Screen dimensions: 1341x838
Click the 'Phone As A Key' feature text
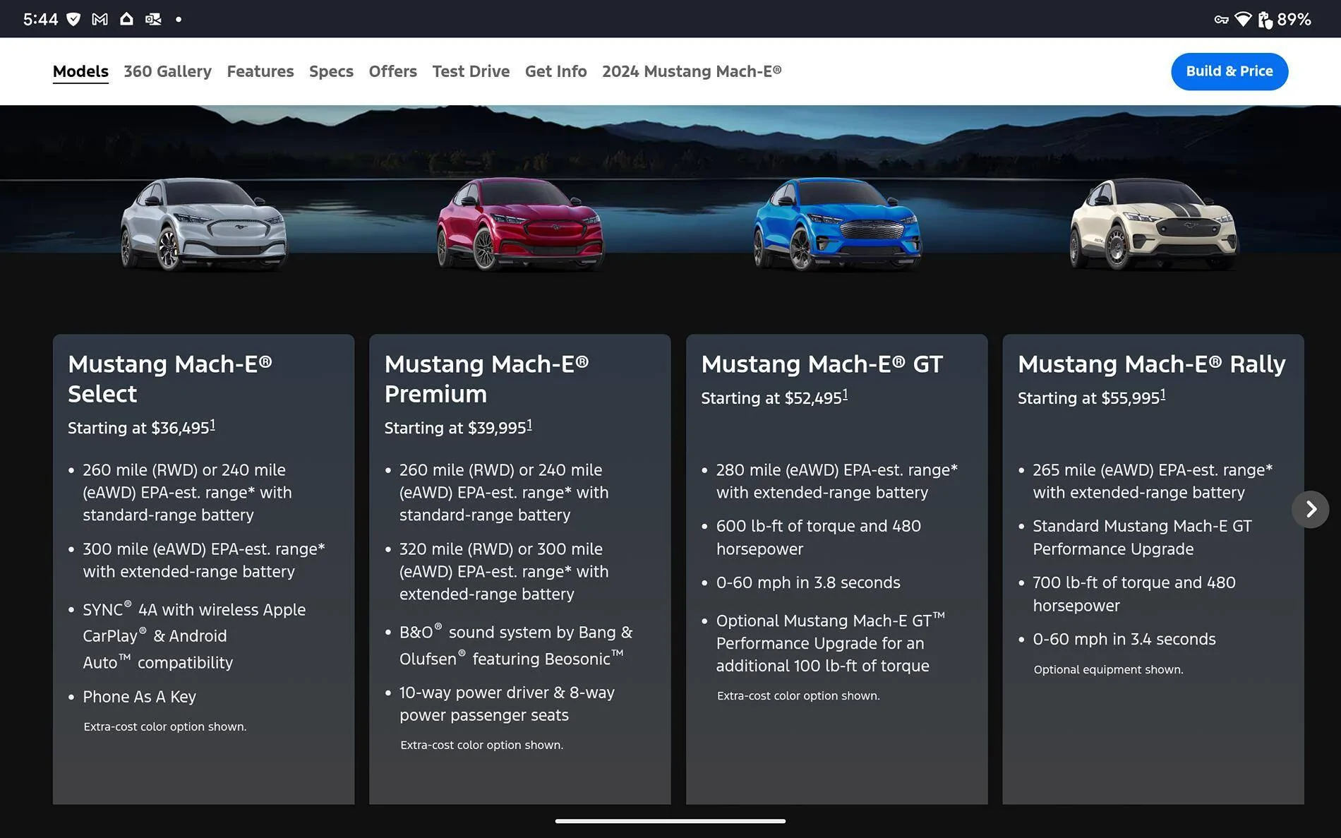[x=139, y=697]
